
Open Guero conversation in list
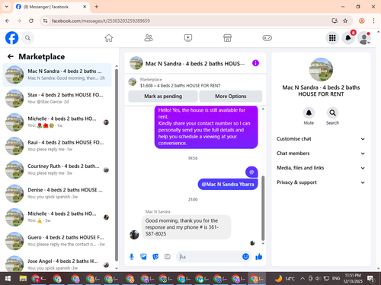[x=57, y=241]
